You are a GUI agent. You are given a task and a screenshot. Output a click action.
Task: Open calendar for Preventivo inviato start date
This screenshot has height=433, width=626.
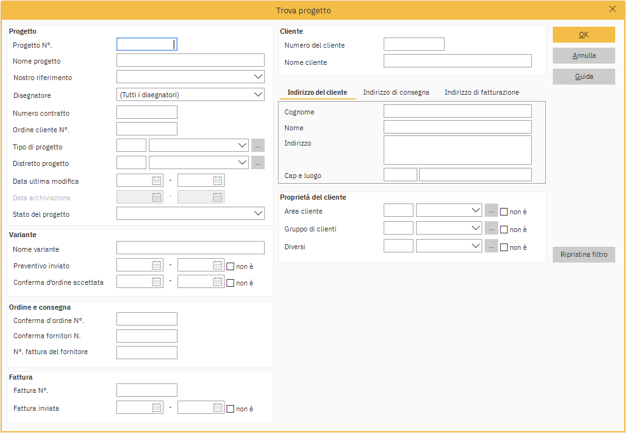coord(156,266)
